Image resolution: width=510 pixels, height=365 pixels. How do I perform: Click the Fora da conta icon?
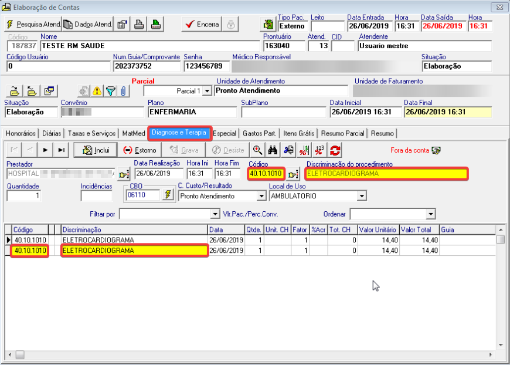[436, 150]
